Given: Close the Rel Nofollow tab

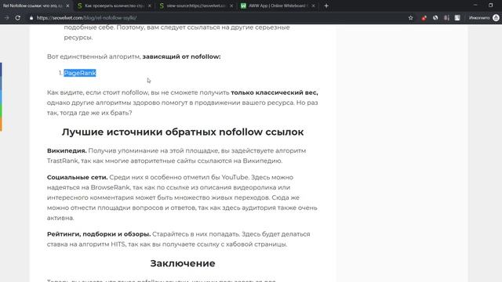Looking at the screenshot, I should [67, 5].
